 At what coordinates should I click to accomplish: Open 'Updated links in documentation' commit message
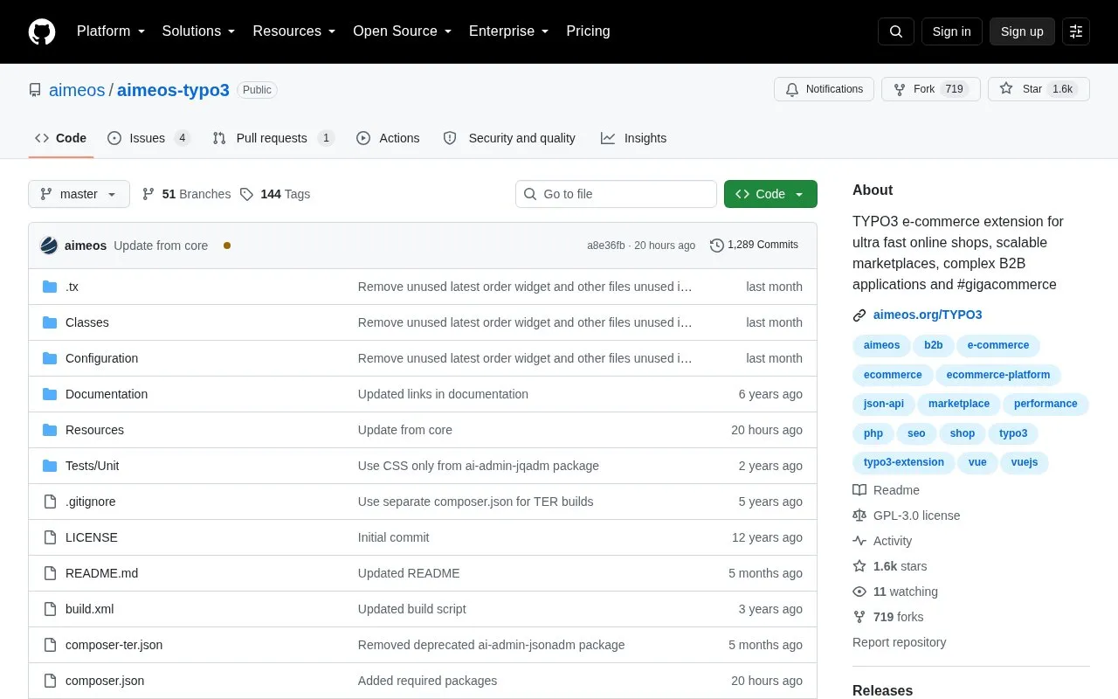coord(443,394)
